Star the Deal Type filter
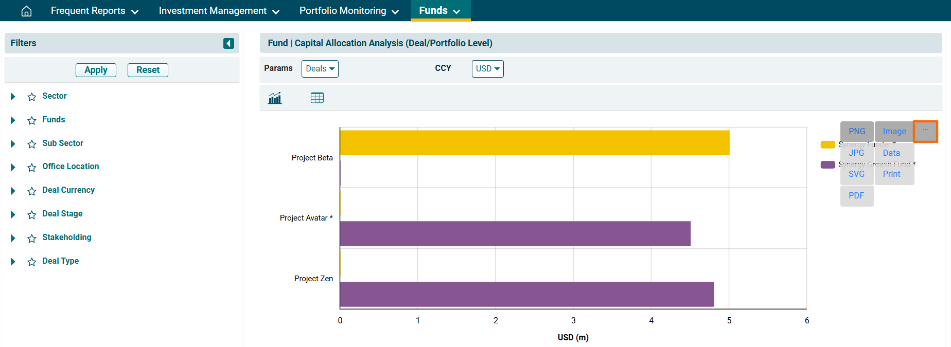Viewport: 951px width, 347px height. 32,262
